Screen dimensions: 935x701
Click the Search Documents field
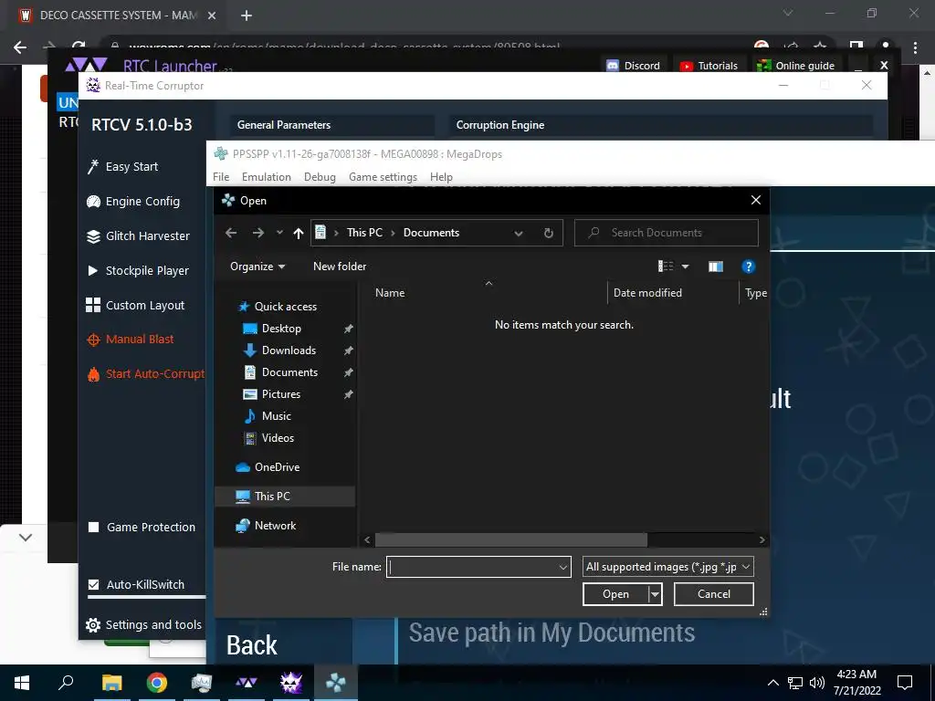point(666,233)
